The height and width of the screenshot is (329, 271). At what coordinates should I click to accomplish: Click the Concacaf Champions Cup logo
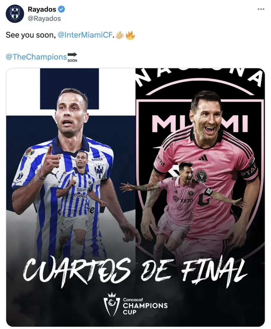point(136,304)
